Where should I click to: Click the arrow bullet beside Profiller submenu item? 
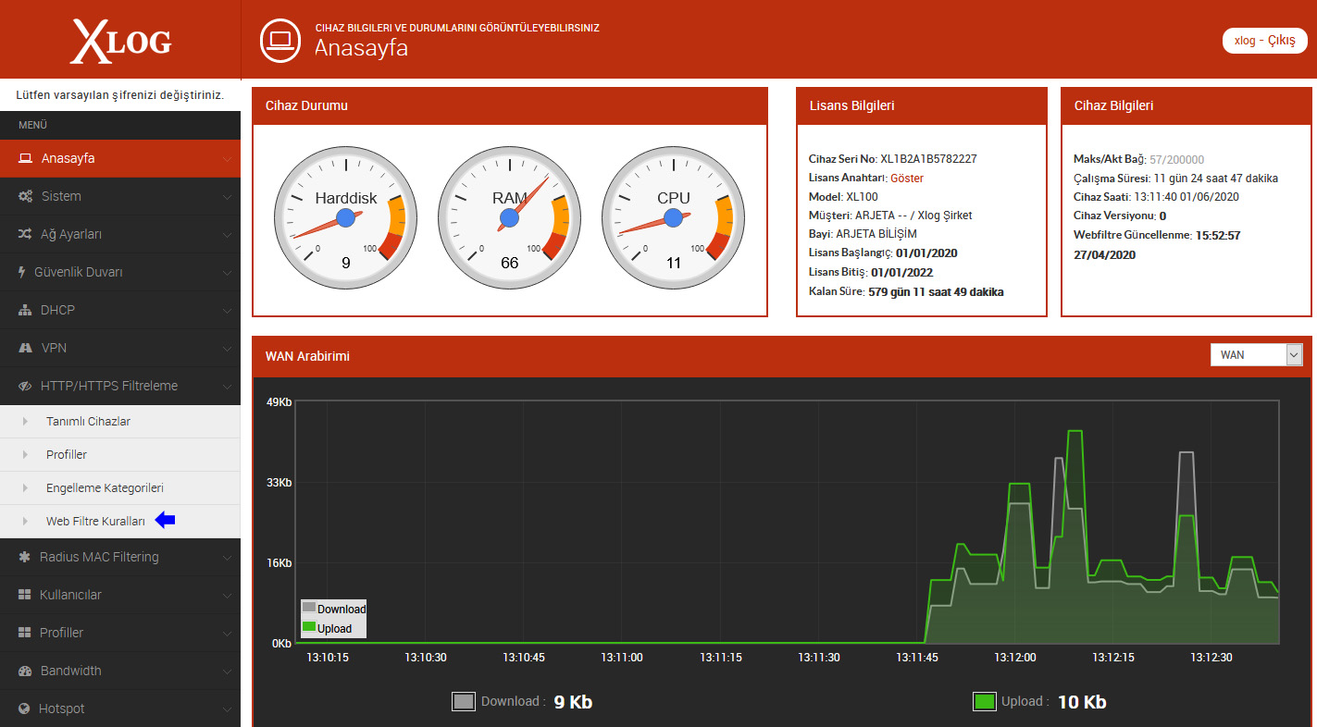pos(25,454)
